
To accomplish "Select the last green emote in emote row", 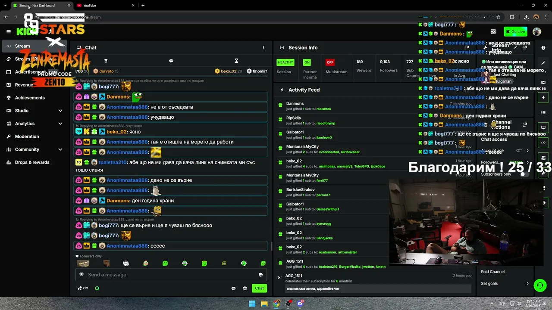I will (x=263, y=263).
